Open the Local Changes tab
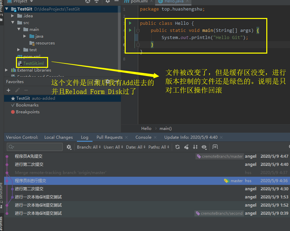The height and width of the screenshot is (231, 290). tap(59, 137)
